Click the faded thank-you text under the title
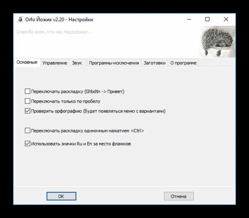This screenshot has height=218, width=249. click(54, 32)
